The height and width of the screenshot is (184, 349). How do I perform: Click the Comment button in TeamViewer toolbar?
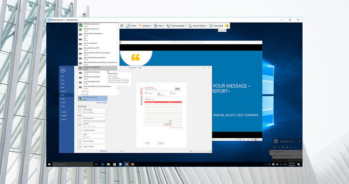pos(216,26)
